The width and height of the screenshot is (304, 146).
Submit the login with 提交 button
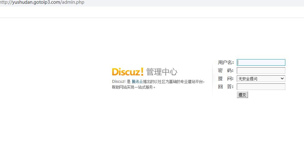pyautogui.click(x=242, y=95)
